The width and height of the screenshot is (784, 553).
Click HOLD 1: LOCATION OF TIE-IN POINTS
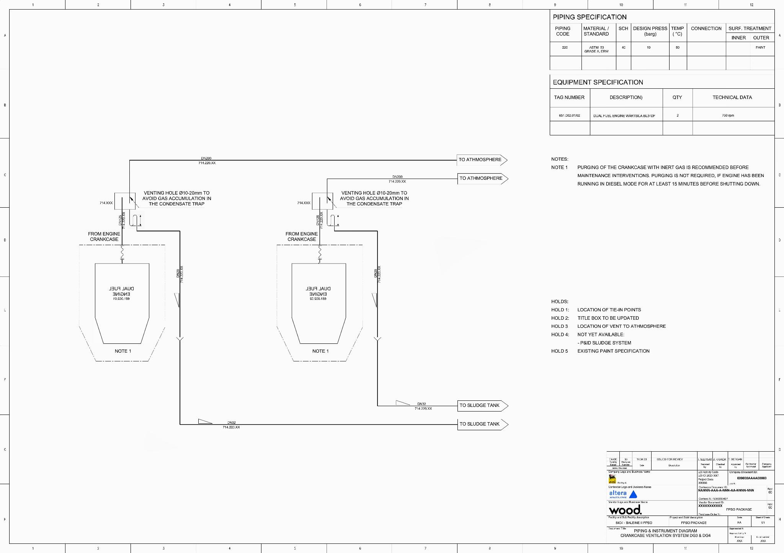click(596, 310)
